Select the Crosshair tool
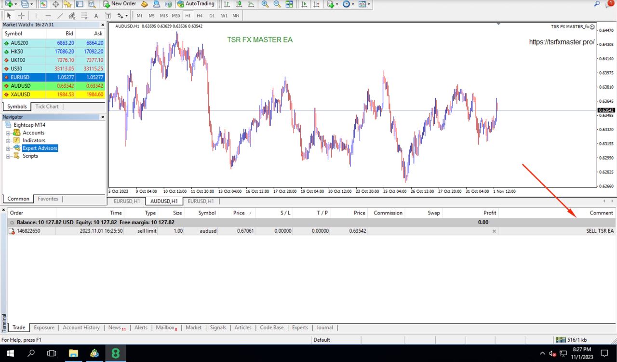The width and height of the screenshot is (617, 362). [x=21, y=16]
